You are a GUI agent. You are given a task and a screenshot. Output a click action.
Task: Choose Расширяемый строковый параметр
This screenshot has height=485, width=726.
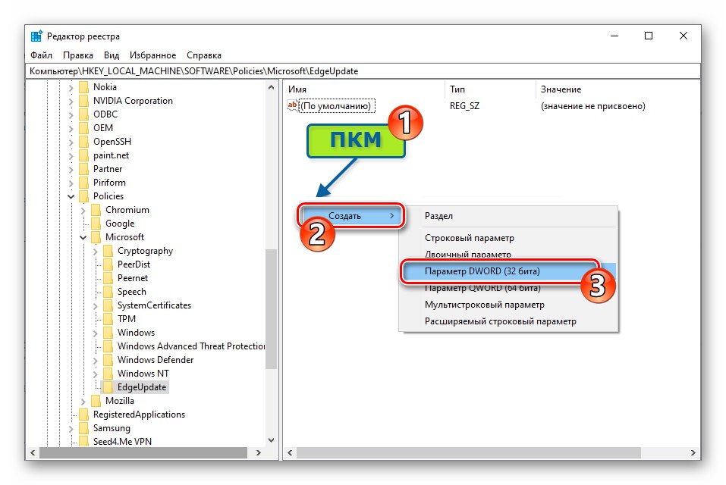pos(508,321)
